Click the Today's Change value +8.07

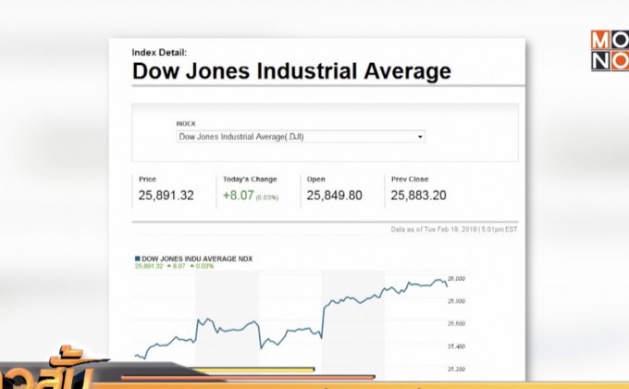(x=239, y=195)
